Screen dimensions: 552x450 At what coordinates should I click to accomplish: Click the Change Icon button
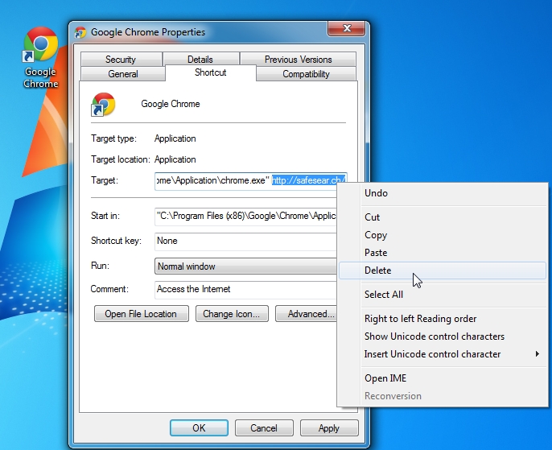(x=232, y=314)
